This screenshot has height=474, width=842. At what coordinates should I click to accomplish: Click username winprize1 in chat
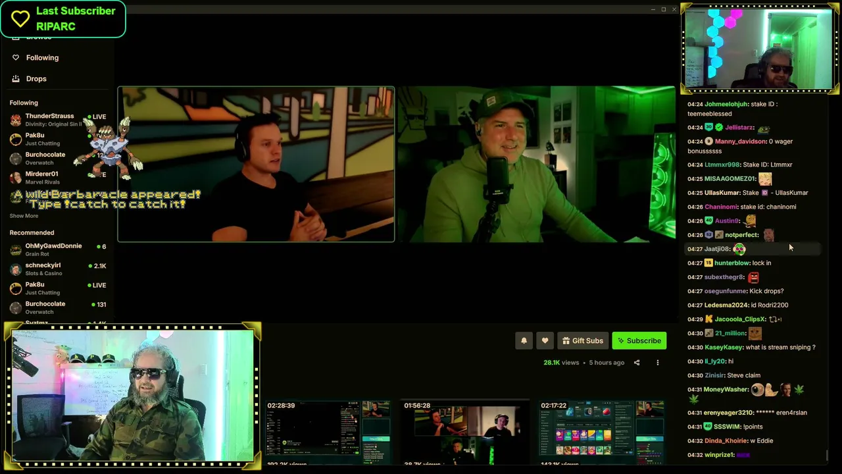(x=719, y=455)
